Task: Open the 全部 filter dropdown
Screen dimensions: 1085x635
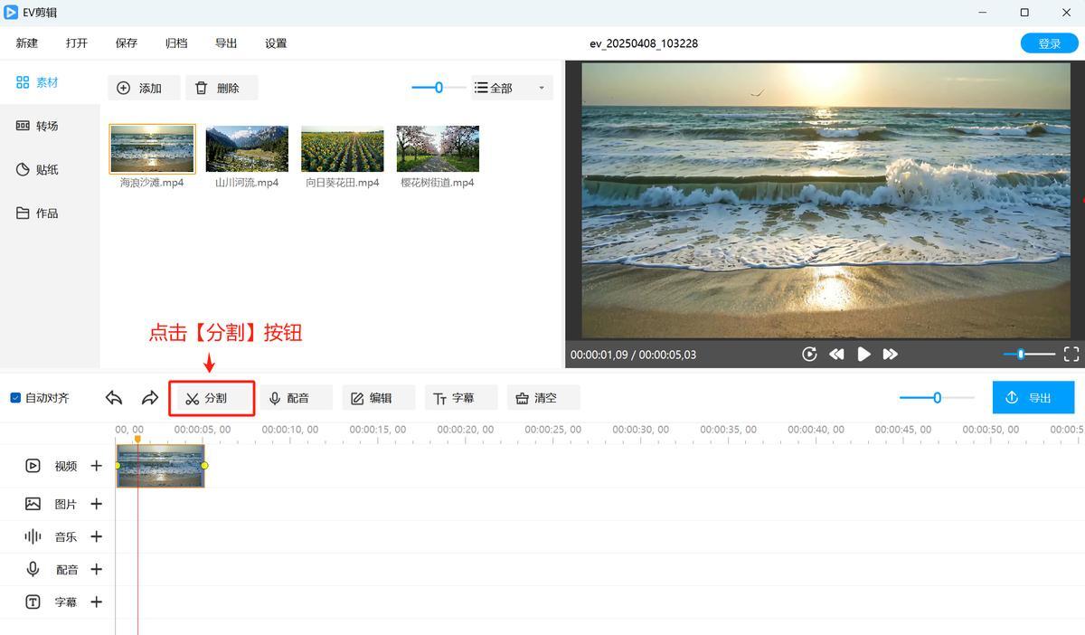Action: click(511, 88)
